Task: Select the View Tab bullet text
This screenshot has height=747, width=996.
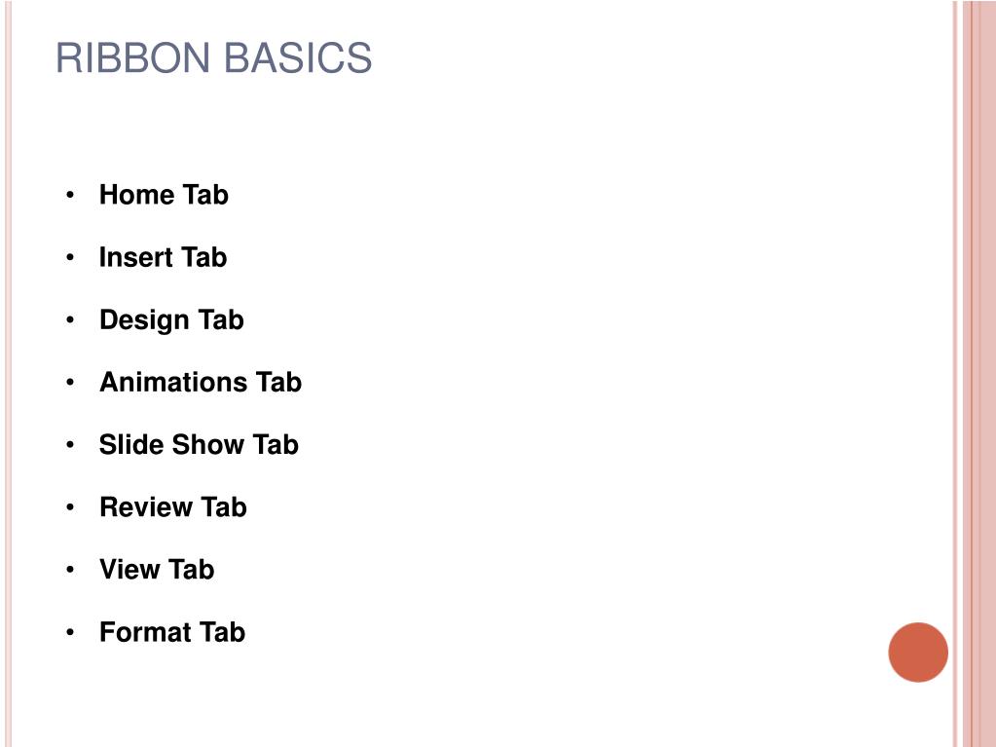Action: 157,569
